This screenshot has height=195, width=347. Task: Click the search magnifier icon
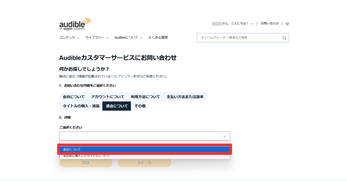click(x=284, y=38)
